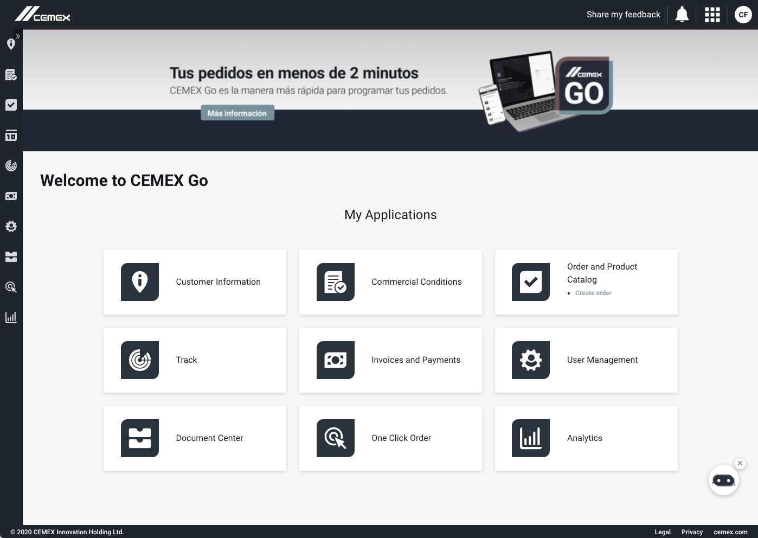The width and height of the screenshot is (758, 538).
Task: Open Commercial Conditions sidebar icon
Action: [x=11, y=75]
